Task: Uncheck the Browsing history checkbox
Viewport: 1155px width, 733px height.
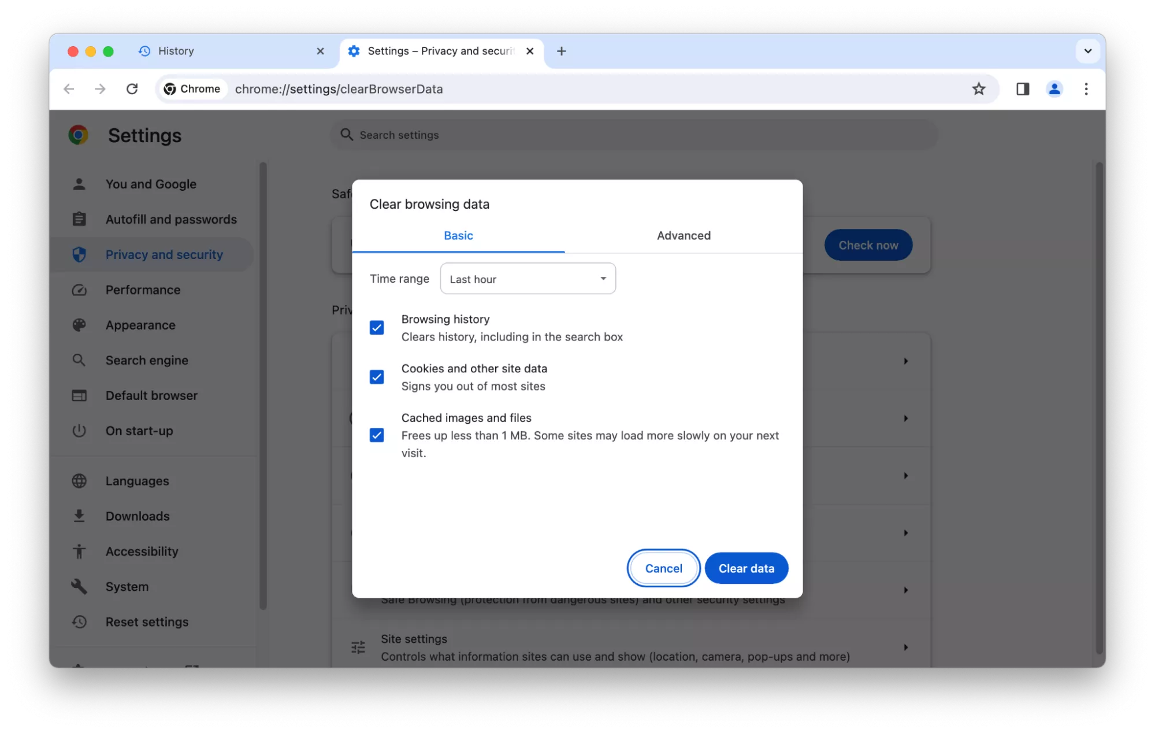Action: click(x=377, y=328)
